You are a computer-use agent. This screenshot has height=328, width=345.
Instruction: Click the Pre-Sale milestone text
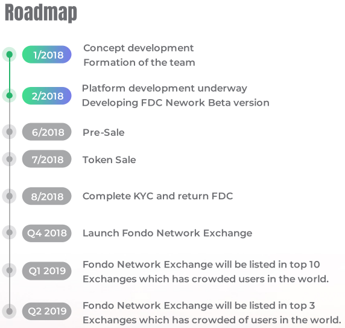(104, 132)
